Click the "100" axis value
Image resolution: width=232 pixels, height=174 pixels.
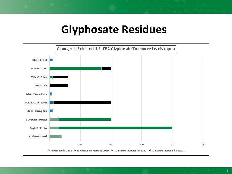(x=111, y=144)
